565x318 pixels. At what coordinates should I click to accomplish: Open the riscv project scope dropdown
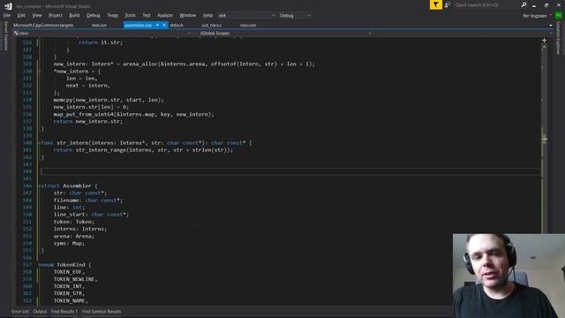pyautogui.click(x=102, y=34)
